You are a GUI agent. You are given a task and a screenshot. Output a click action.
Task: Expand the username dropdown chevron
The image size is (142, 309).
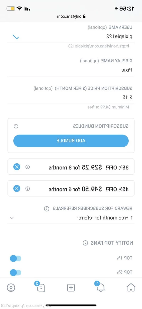click(x=16, y=37)
